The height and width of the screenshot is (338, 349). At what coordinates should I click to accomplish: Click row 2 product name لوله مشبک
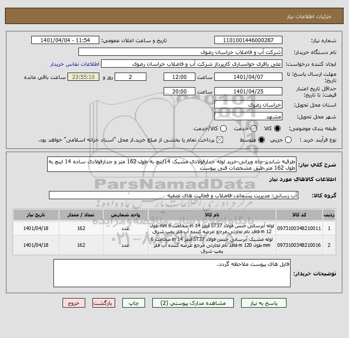pos(212,245)
